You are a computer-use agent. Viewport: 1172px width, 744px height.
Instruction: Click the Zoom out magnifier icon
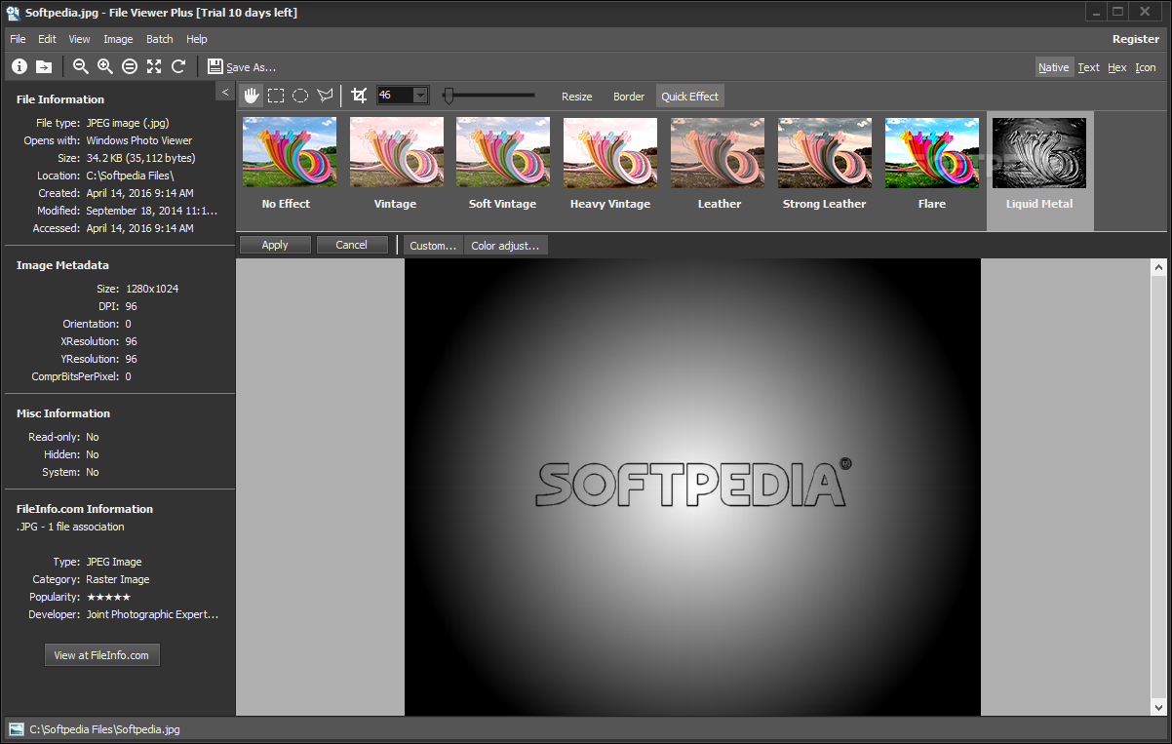click(81, 66)
